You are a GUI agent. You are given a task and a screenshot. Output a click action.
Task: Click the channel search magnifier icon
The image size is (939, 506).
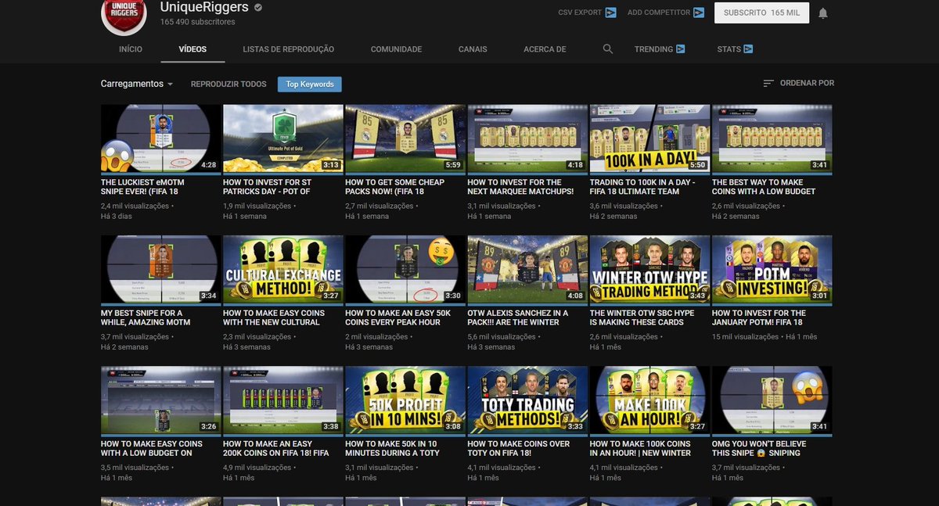point(608,48)
